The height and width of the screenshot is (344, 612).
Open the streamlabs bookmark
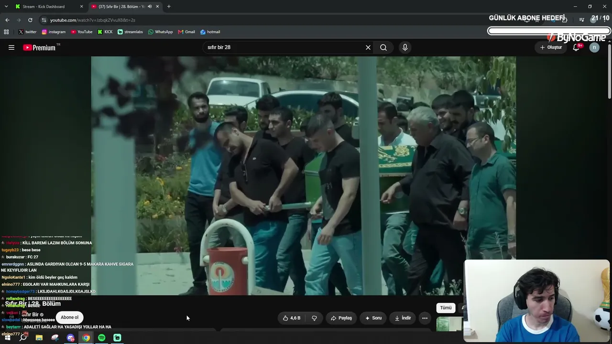[130, 32]
